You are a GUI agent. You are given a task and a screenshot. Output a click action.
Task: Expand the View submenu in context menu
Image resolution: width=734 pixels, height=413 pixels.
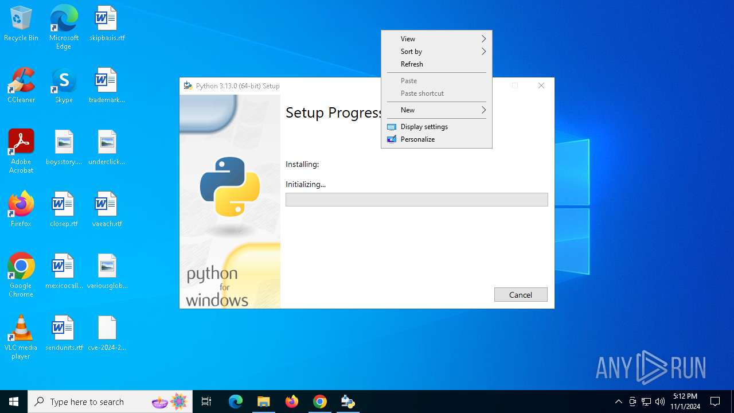(x=436, y=39)
